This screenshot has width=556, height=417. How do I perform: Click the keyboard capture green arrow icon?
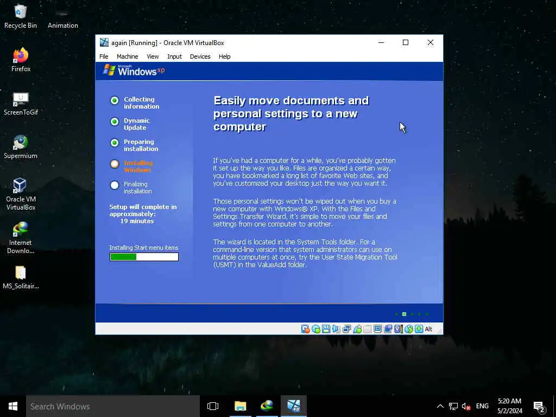[x=419, y=329]
